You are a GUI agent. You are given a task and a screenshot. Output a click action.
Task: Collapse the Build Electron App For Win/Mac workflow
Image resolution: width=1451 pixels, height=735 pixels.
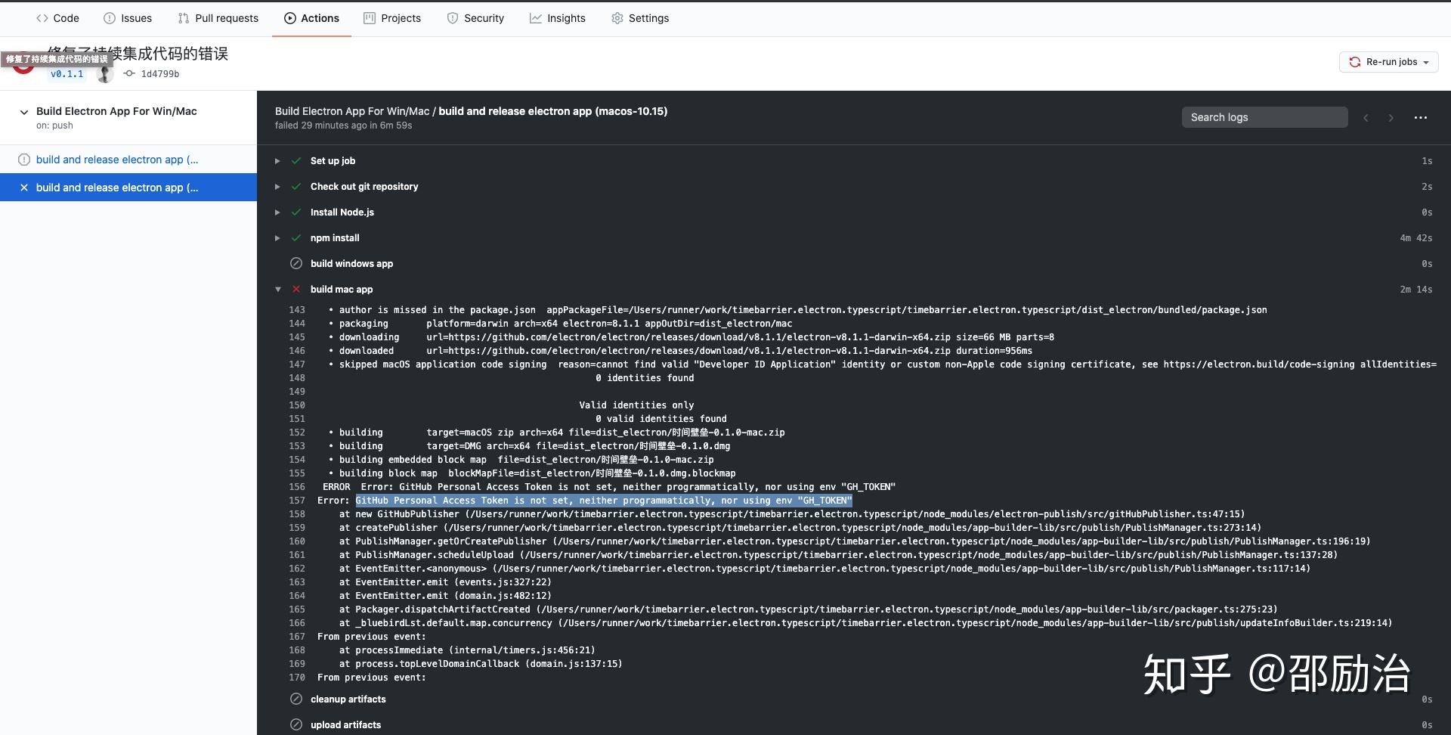[23, 111]
